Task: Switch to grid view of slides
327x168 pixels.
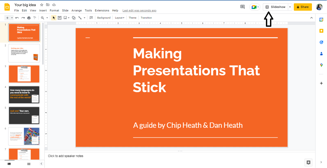Action: [29, 164]
